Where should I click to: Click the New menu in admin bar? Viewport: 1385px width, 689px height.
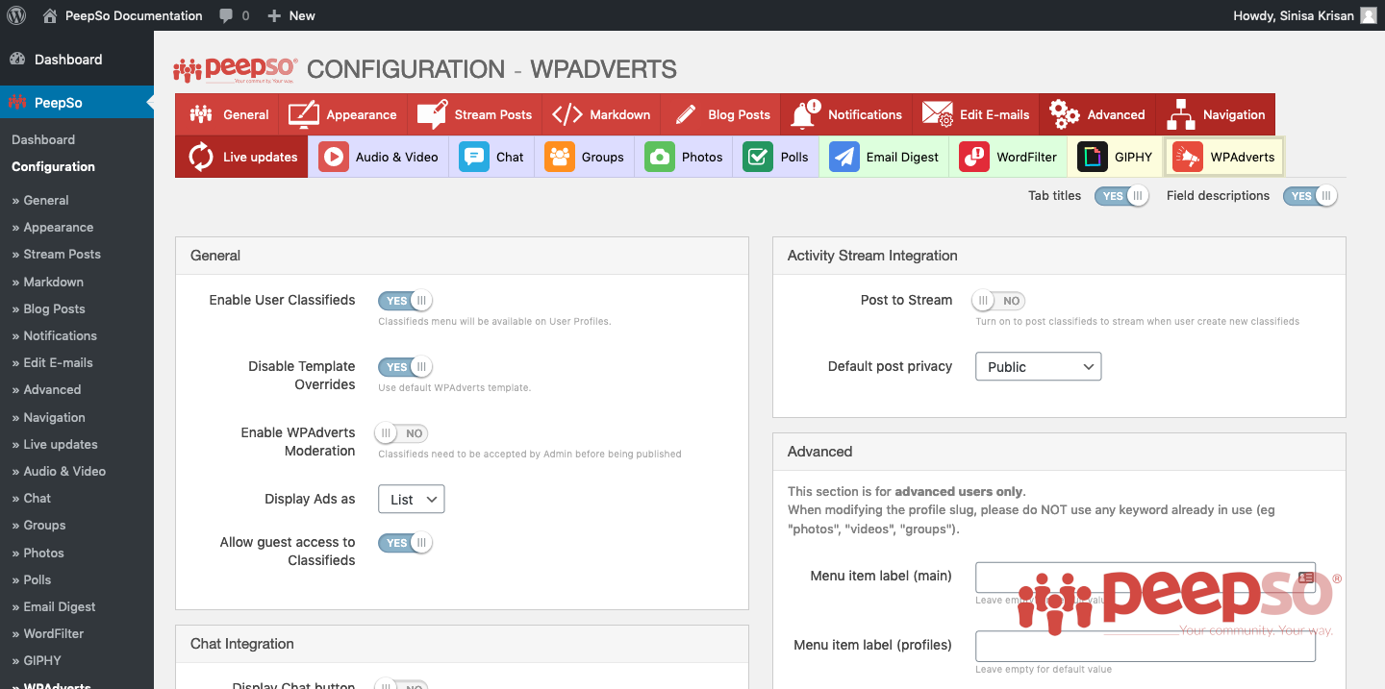tap(291, 15)
